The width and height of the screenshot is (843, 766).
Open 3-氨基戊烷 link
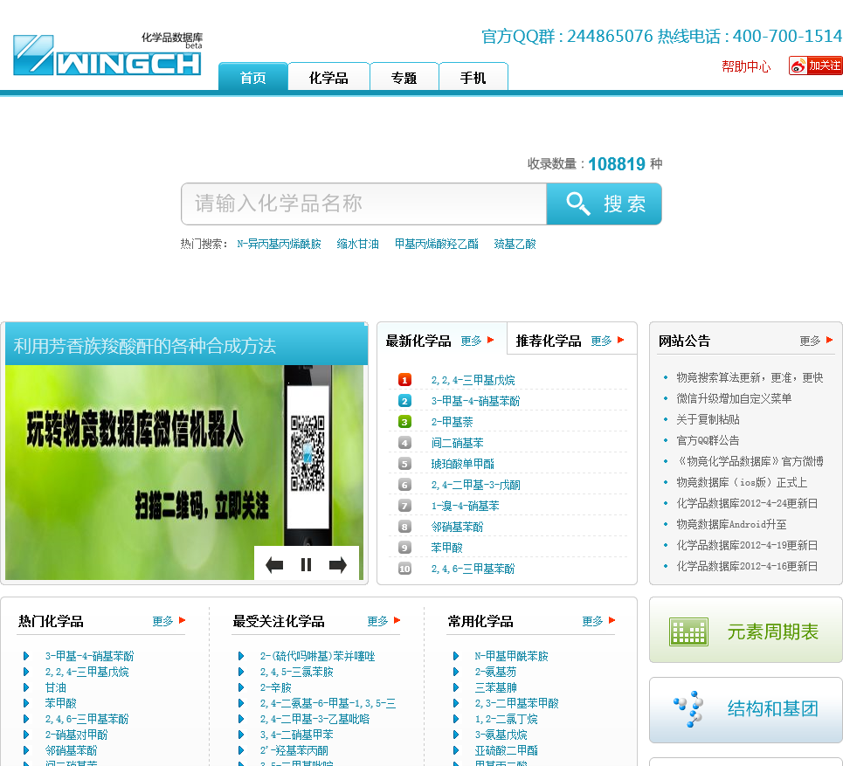501,735
